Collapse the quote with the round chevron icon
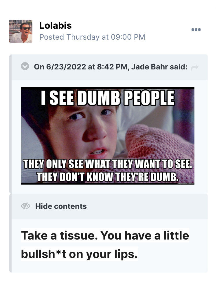Viewport: 217px width, 289px height. [25, 66]
